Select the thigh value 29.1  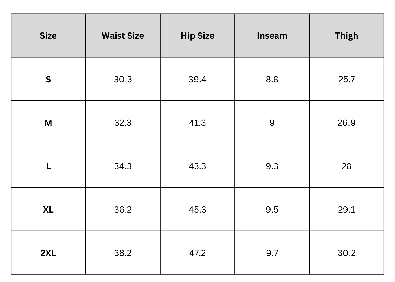coord(346,210)
